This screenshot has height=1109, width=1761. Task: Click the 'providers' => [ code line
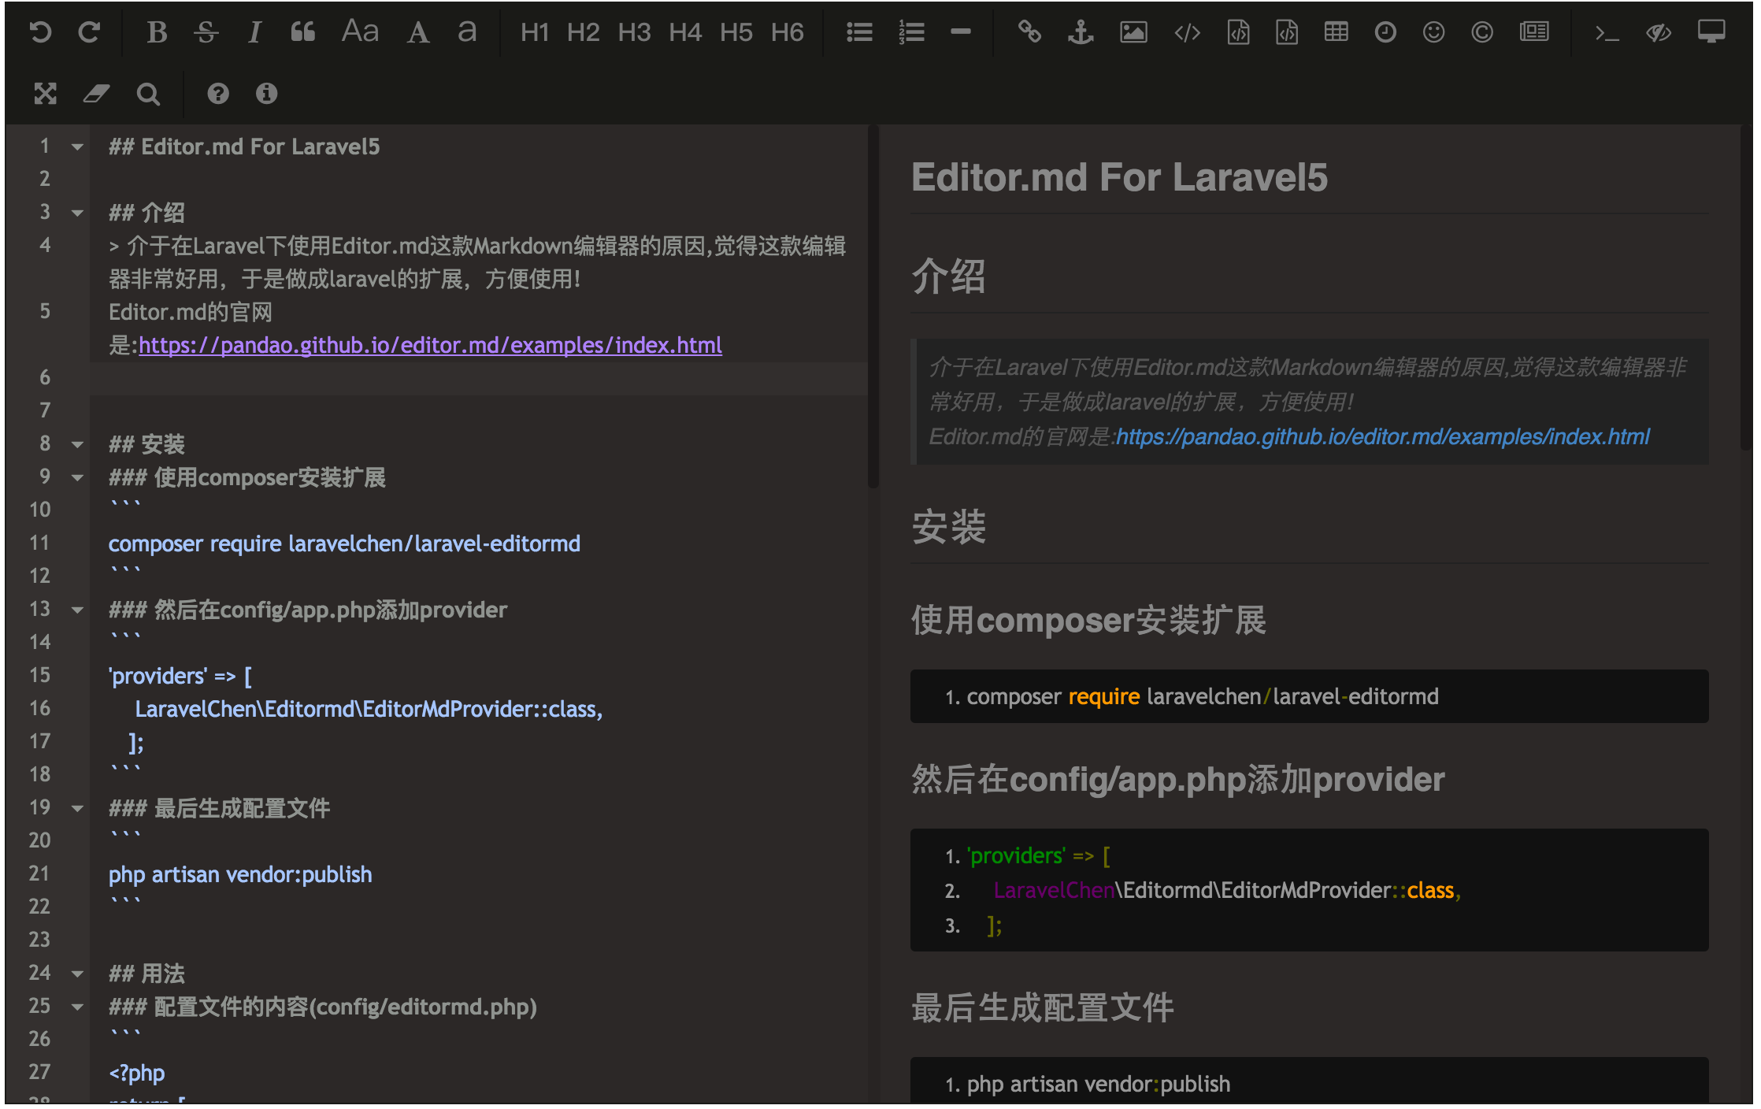tap(180, 677)
